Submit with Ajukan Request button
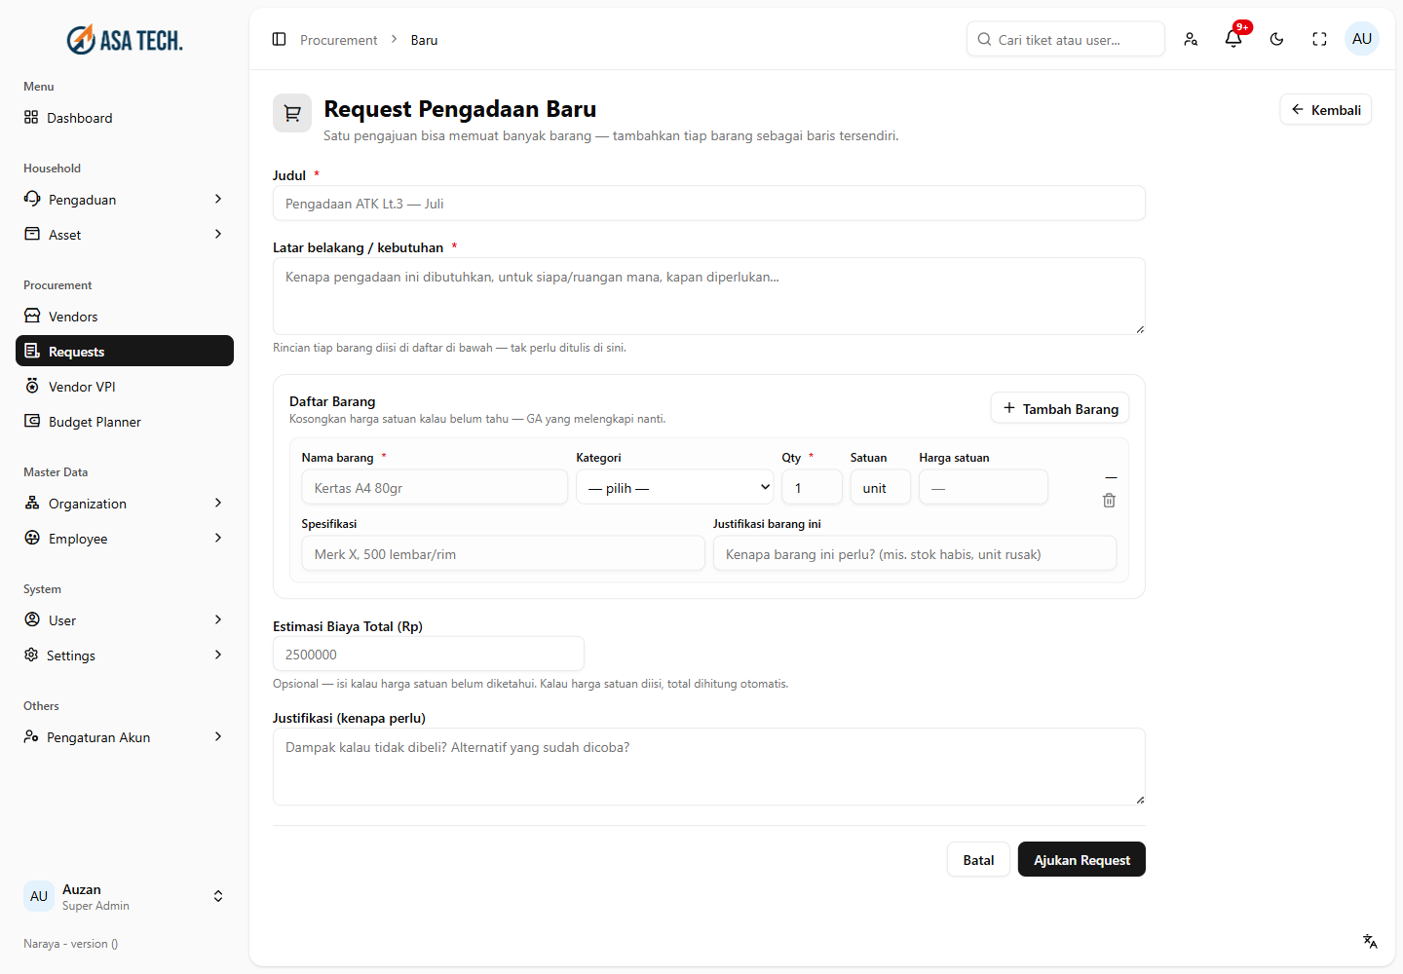This screenshot has width=1403, height=974. coord(1081,859)
